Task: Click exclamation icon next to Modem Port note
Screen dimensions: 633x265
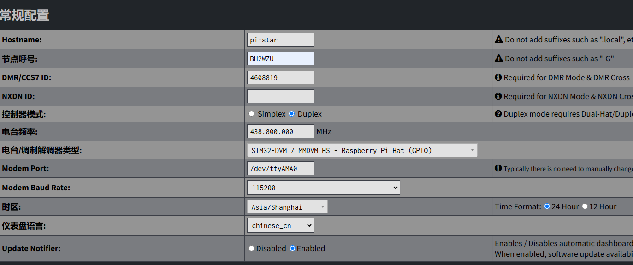Action: [x=498, y=168]
